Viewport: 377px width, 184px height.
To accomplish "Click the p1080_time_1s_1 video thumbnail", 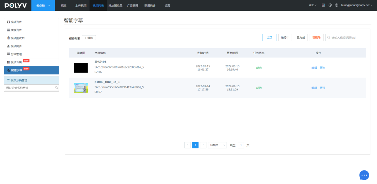I will (81, 88).
